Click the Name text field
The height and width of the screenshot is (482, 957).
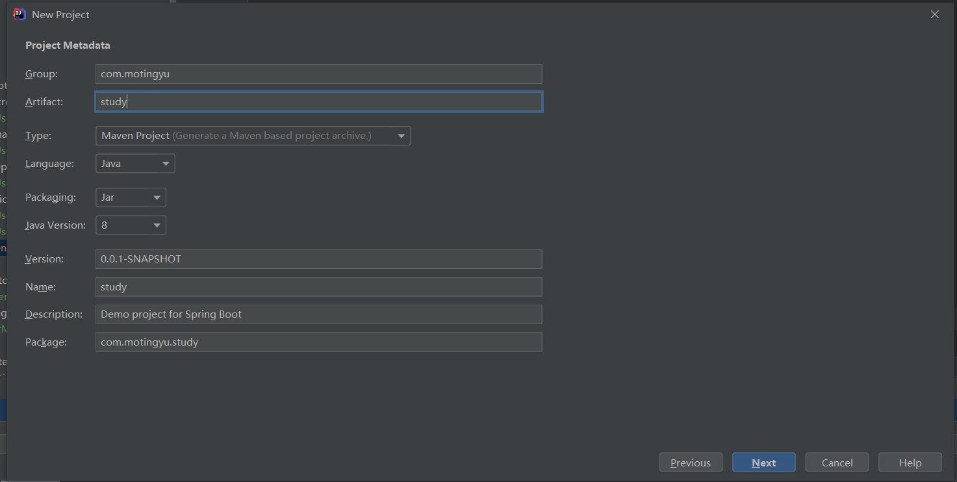tap(318, 287)
